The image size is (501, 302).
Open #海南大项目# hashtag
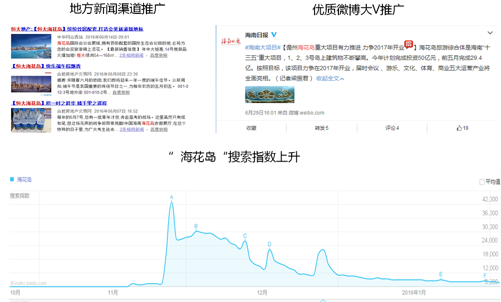(263, 48)
